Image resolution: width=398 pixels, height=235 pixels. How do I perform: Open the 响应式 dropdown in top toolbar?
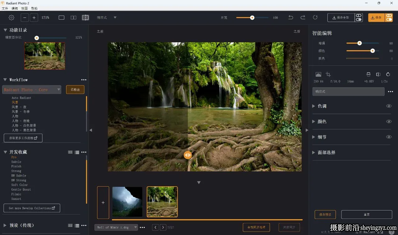(107, 18)
